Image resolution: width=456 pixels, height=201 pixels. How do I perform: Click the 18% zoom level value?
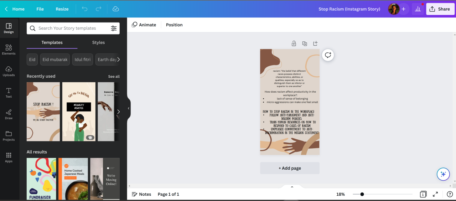click(x=341, y=194)
